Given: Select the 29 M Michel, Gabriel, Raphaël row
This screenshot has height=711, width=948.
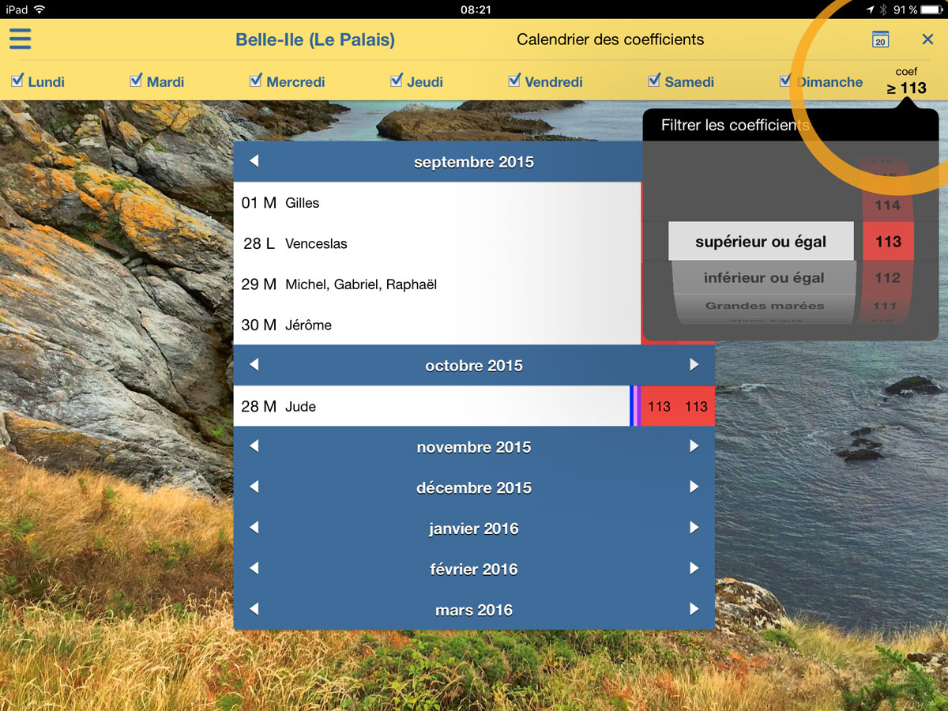Looking at the screenshot, I should coord(437,284).
